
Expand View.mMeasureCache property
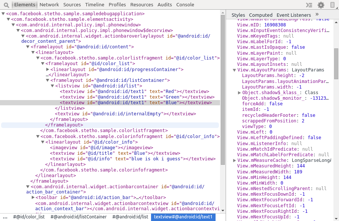point(234,160)
